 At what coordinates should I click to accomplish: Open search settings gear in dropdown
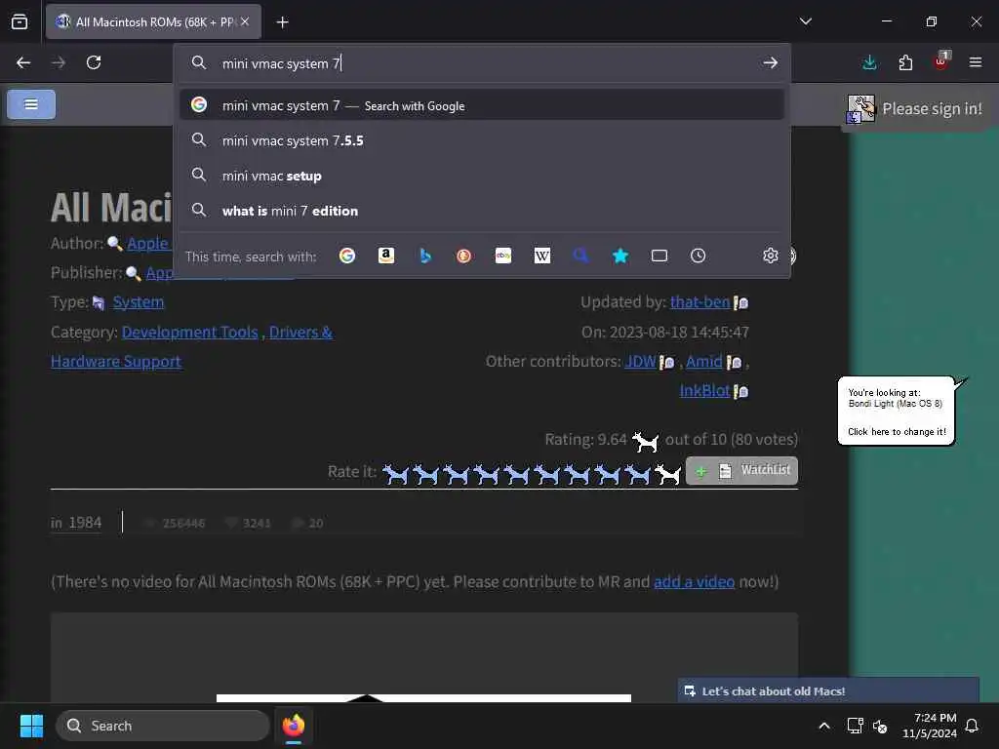pyautogui.click(x=771, y=256)
